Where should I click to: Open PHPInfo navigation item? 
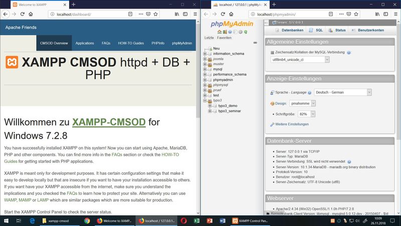[158, 43]
